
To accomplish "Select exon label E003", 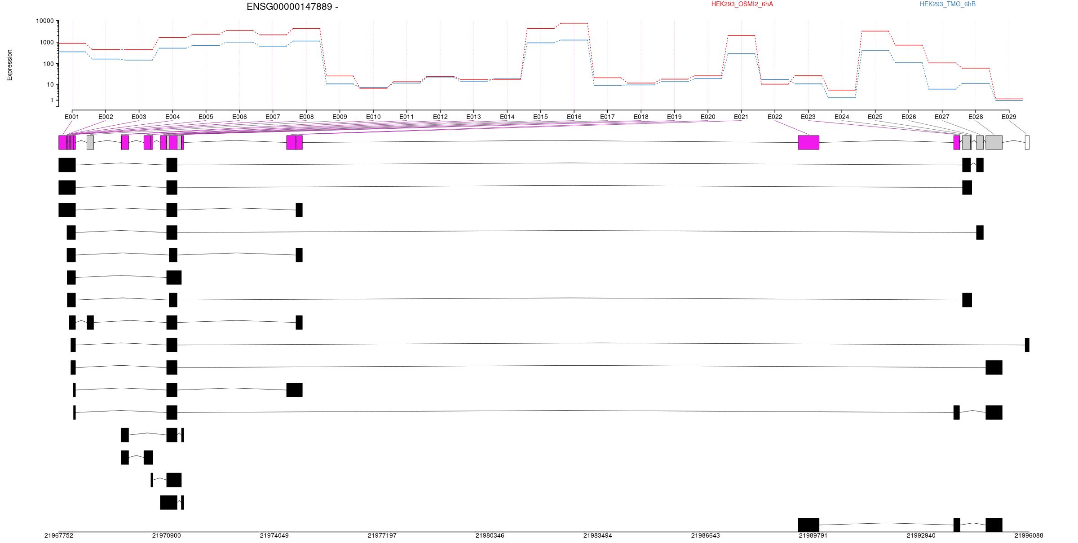I will pyautogui.click(x=139, y=117).
